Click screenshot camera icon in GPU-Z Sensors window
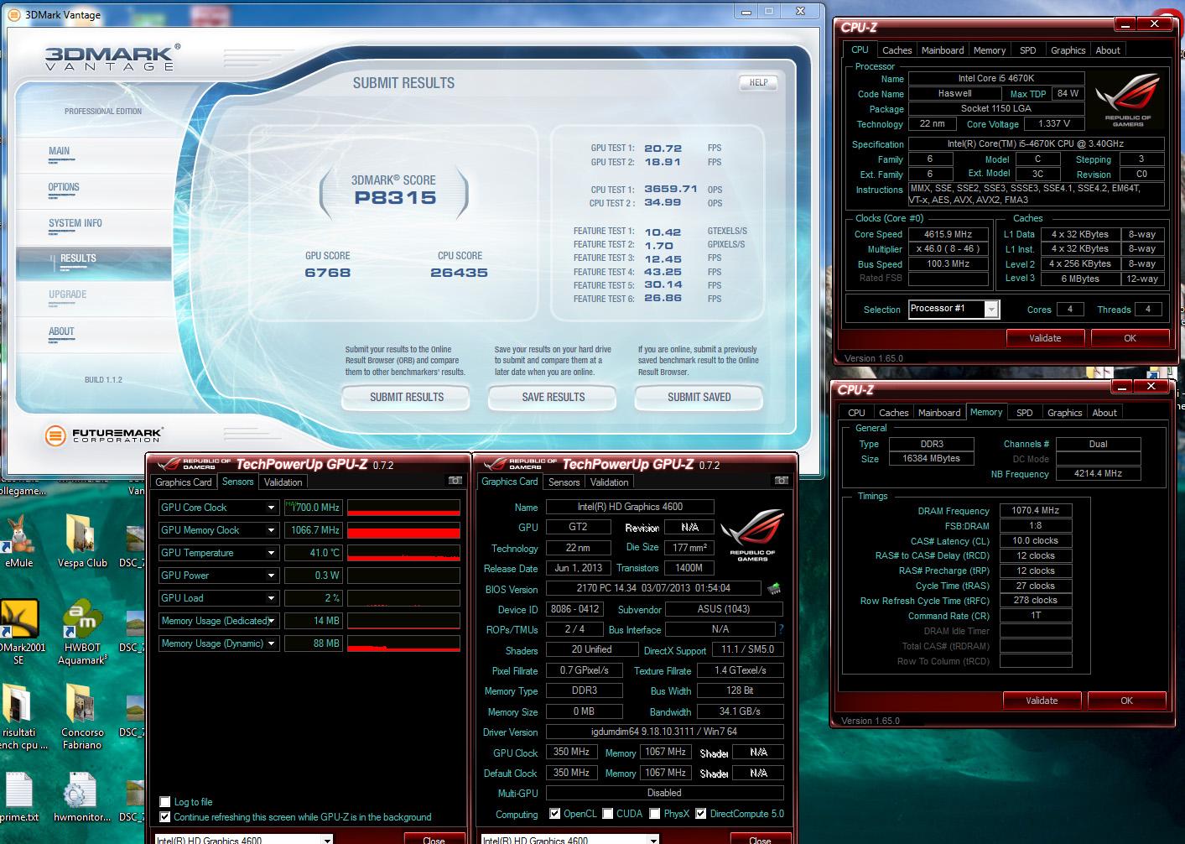Image resolution: width=1185 pixels, height=844 pixels. (455, 481)
